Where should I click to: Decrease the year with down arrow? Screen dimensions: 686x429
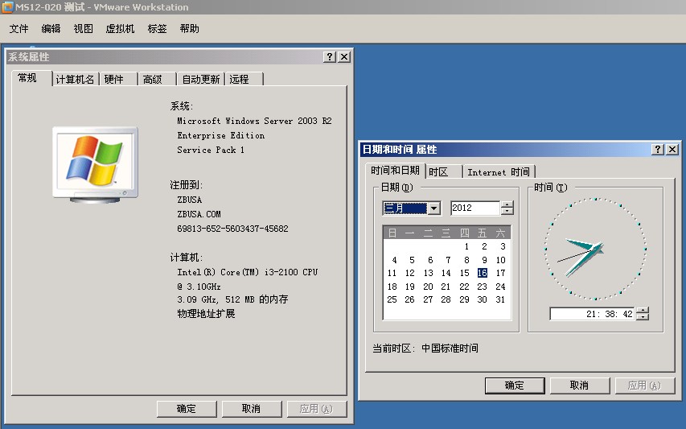click(507, 212)
